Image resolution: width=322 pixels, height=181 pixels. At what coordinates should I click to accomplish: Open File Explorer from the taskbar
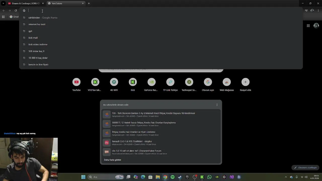pyautogui.click(x=158, y=177)
